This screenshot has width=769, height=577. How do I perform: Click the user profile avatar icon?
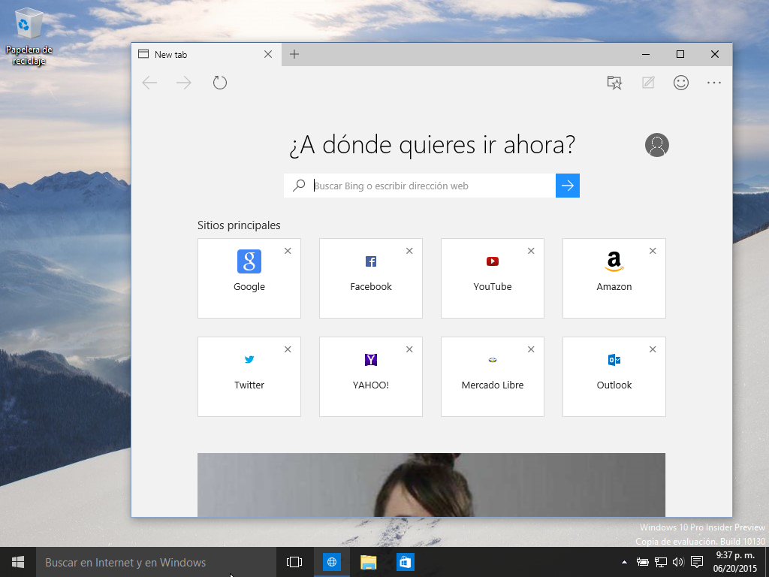[x=656, y=145]
